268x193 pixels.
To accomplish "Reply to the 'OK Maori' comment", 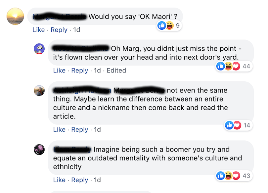I will point(59,30).
